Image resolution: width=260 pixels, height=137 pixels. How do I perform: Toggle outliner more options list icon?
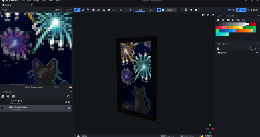(218, 49)
